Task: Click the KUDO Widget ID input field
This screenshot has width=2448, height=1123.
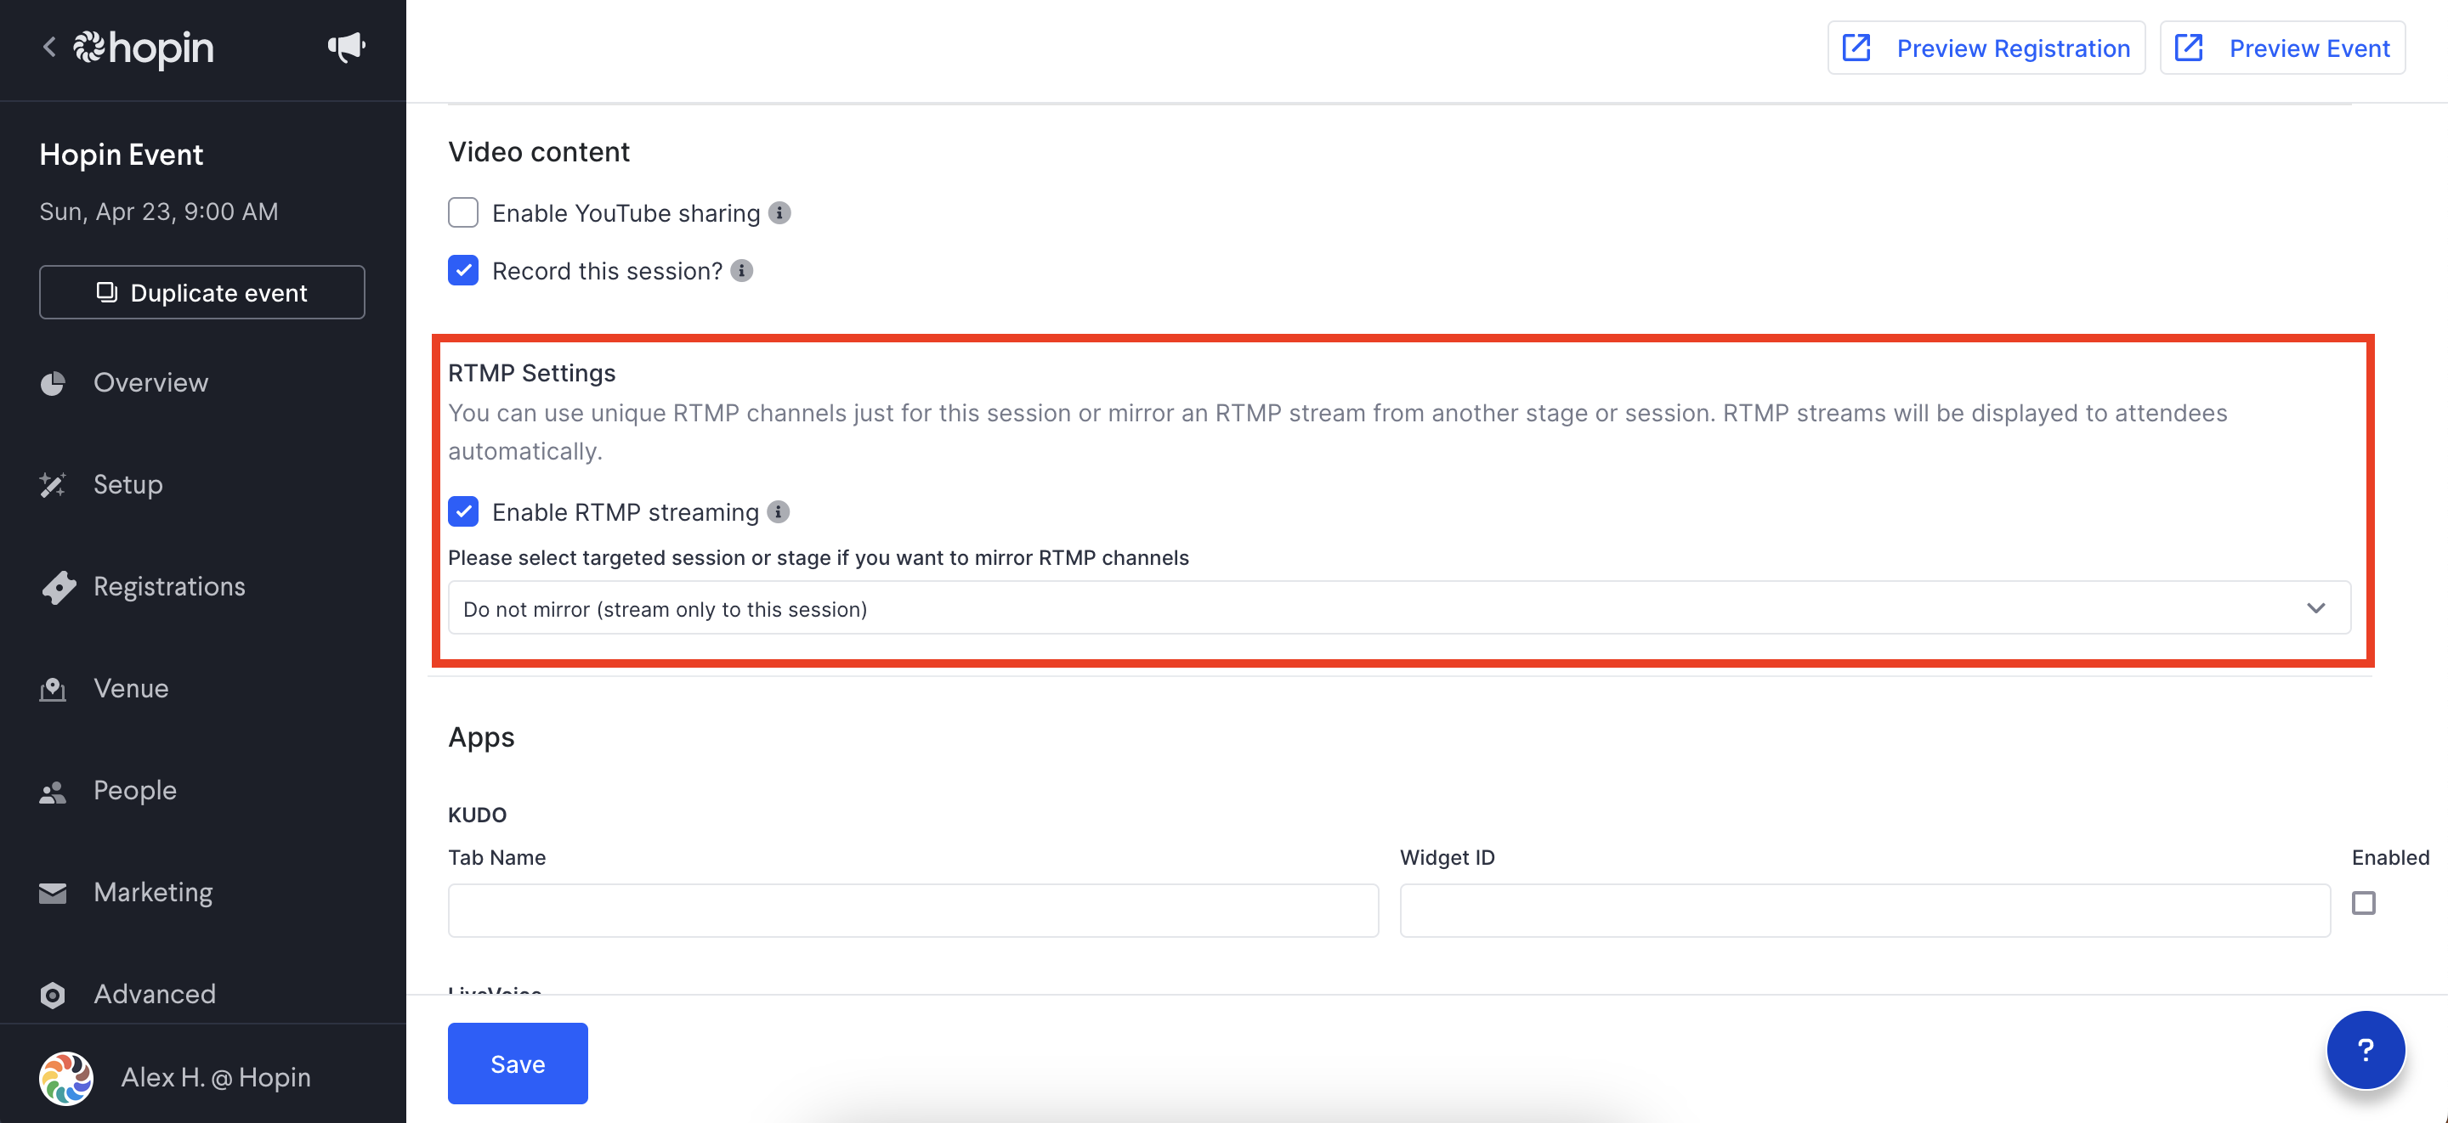Action: pyautogui.click(x=1865, y=910)
